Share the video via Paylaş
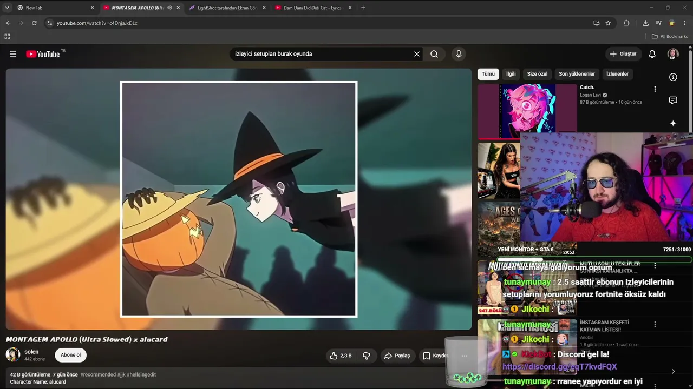The width and height of the screenshot is (693, 389). pyautogui.click(x=397, y=356)
